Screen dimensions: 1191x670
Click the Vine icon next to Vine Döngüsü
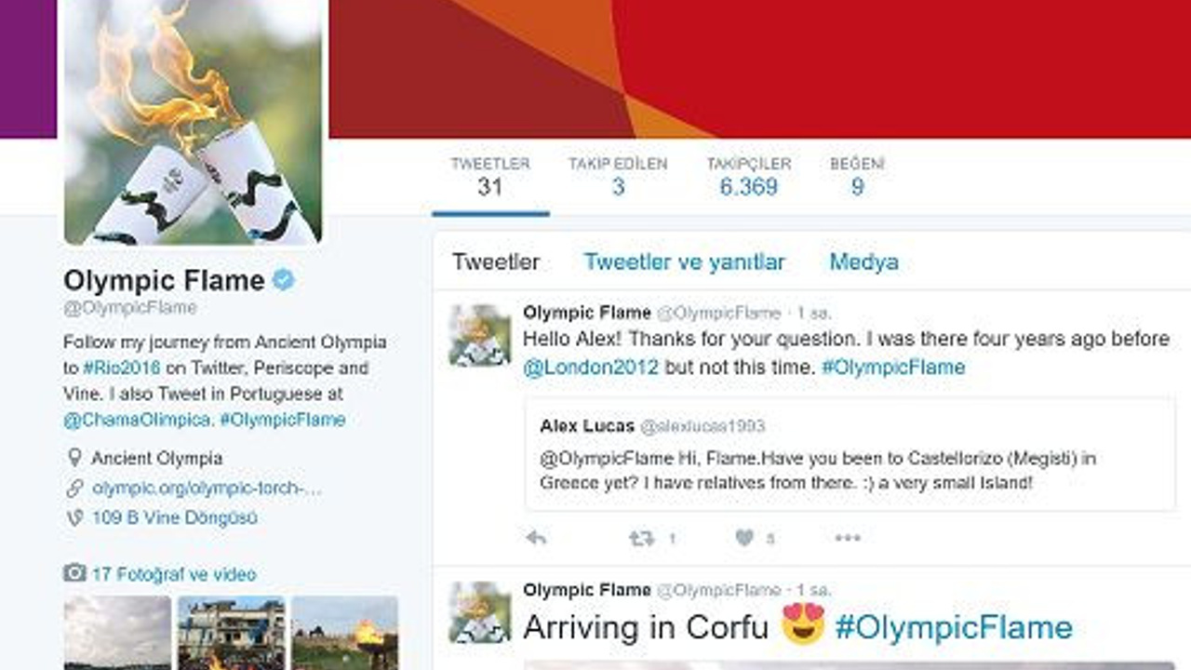tap(74, 518)
